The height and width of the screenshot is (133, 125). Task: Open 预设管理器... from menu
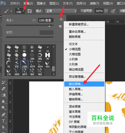[x=84, y=77]
